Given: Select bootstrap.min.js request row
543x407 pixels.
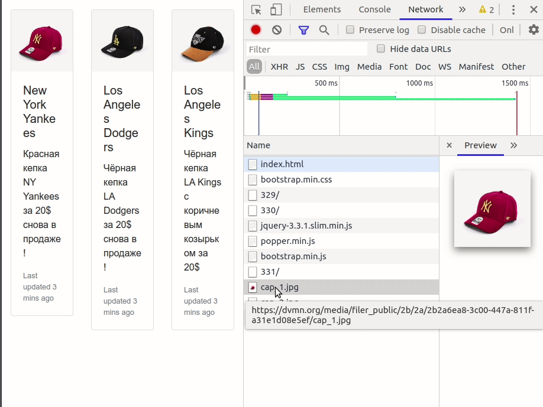Looking at the screenshot, I should click(341, 256).
